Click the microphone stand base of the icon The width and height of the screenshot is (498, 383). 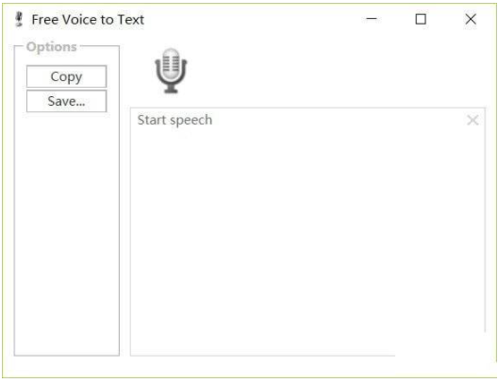(171, 90)
